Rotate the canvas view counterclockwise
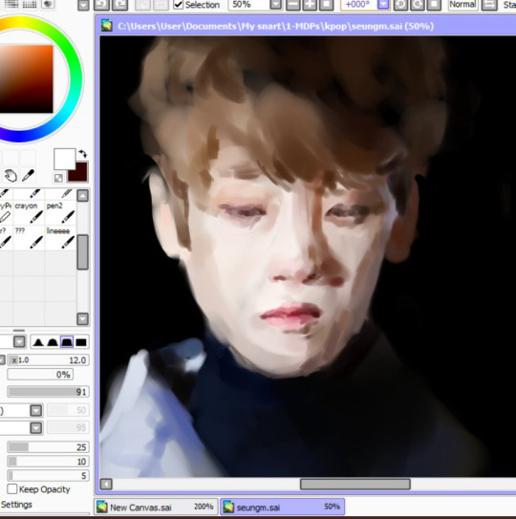This screenshot has height=519, width=516. tap(400, 5)
